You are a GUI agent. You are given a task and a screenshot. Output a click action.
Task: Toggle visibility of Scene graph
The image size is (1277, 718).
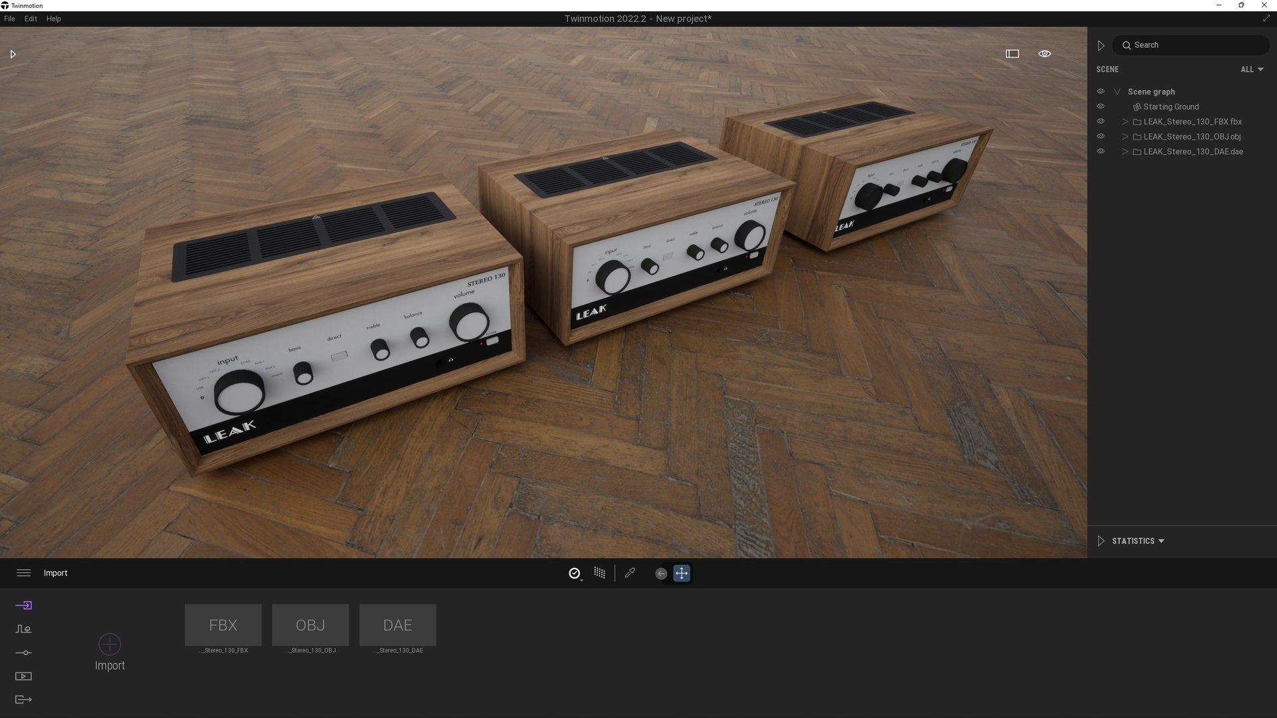pos(1101,91)
